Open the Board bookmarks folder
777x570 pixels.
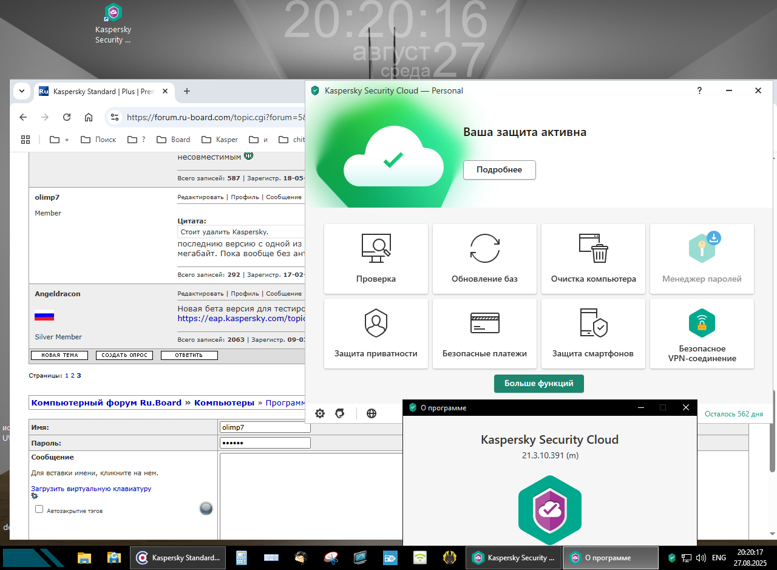click(174, 140)
